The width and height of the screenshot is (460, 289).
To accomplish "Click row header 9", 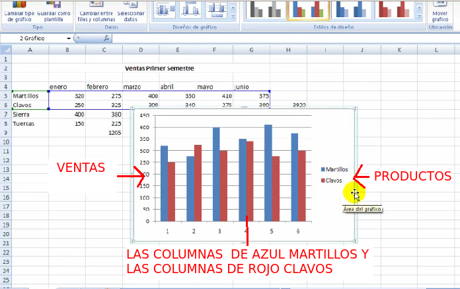I will [x=5, y=133].
